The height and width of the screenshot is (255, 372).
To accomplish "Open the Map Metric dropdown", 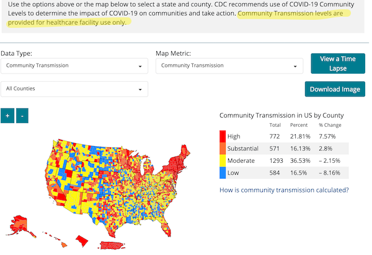I will 229,66.
